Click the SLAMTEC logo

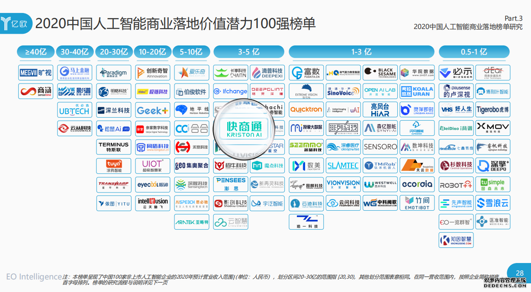pos(343,166)
